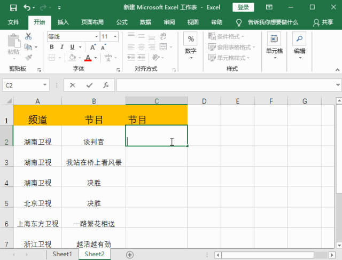
Task: Toggle Bold formatting
Action: 52,47
